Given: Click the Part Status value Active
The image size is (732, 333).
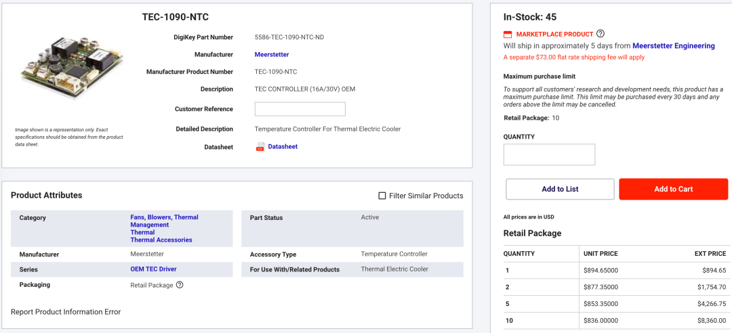Looking at the screenshot, I should pyautogui.click(x=370, y=217).
